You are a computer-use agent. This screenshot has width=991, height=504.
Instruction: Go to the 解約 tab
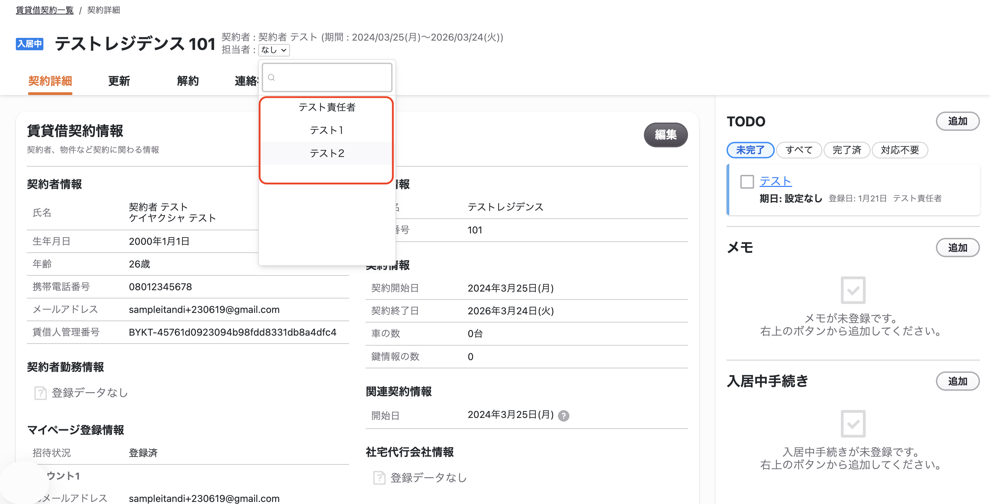pyautogui.click(x=188, y=81)
